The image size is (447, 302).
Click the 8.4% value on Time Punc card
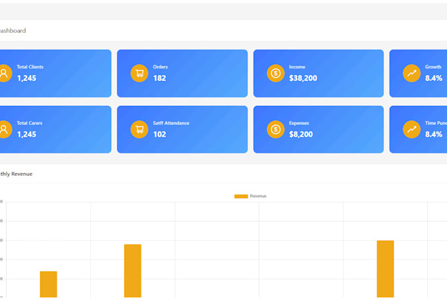click(434, 134)
